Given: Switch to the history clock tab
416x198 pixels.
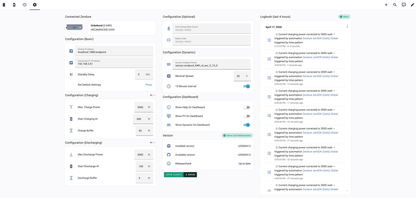Looking at the screenshot, I should pos(24,5).
